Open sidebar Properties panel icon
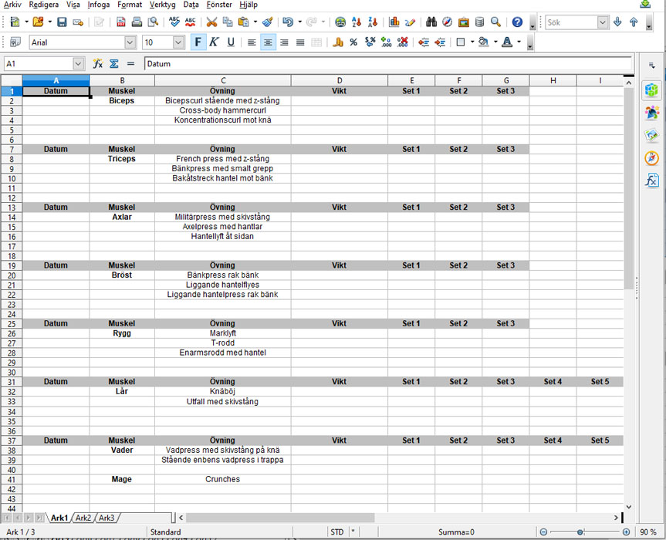 (x=651, y=89)
